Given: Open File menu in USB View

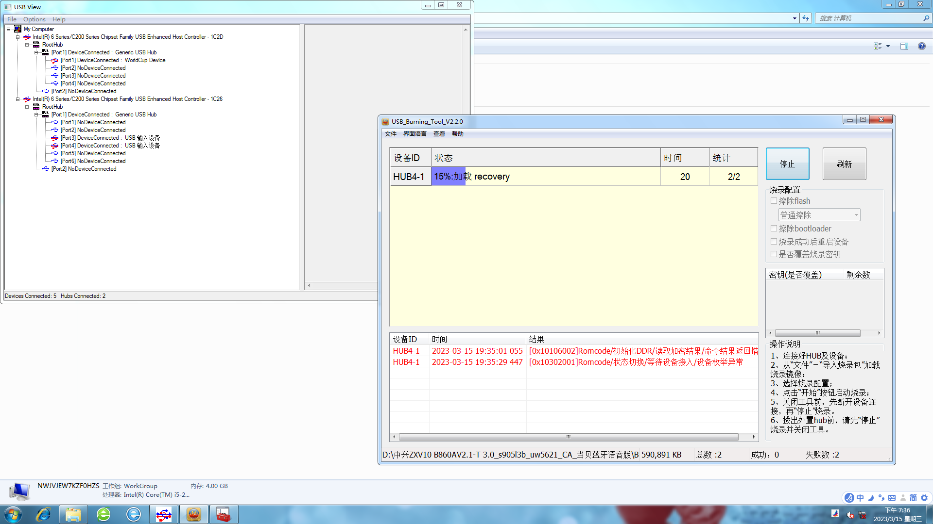Looking at the screenshot, I should 12,19.
